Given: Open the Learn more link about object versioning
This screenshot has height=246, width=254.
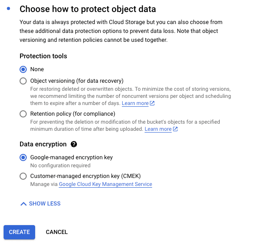Looking at the screenshot, I should 135,103.
